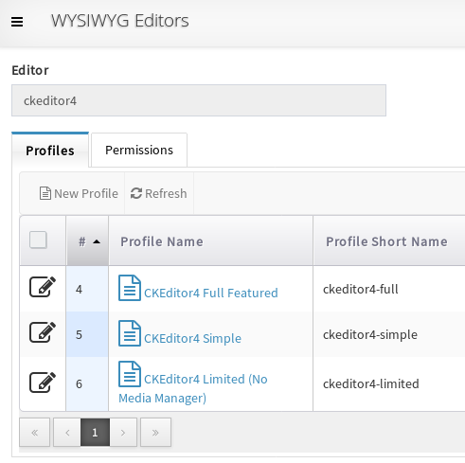Click edit icon for CKEditor4 Simple row
This screenshot has height=463, width=465.
pos(43,332)
